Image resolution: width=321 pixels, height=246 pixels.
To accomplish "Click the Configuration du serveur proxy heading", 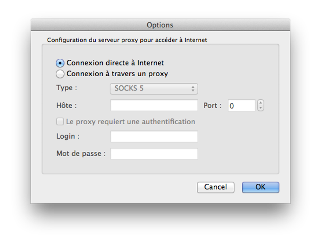I will 127,40.
